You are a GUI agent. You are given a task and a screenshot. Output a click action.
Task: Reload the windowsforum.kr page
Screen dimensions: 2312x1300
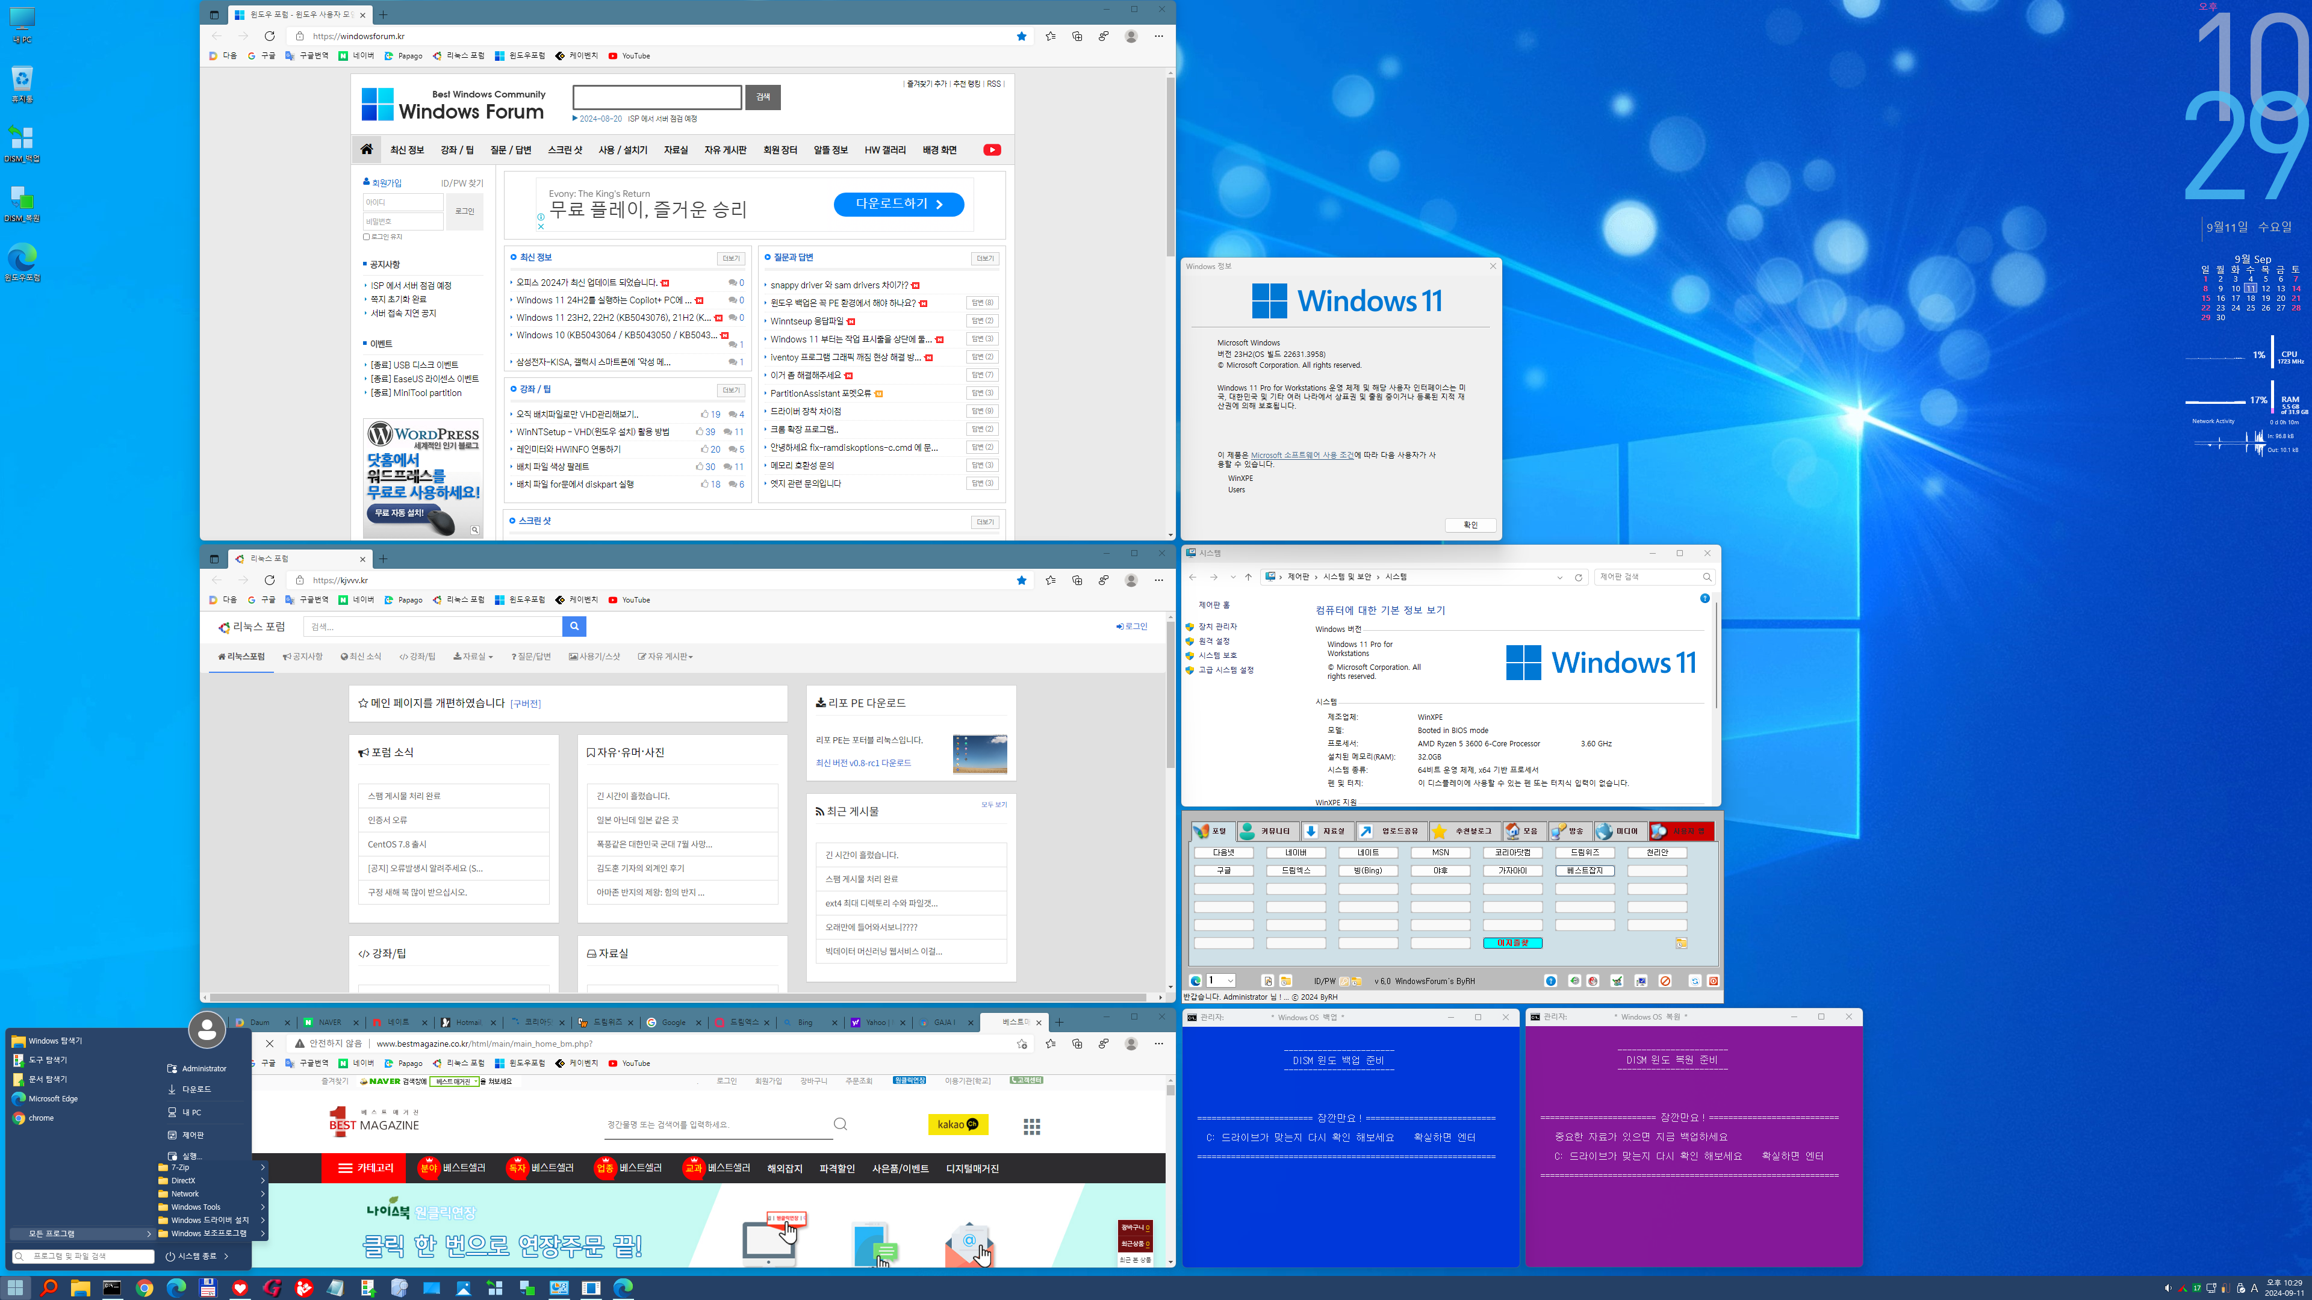click(269, 36)
